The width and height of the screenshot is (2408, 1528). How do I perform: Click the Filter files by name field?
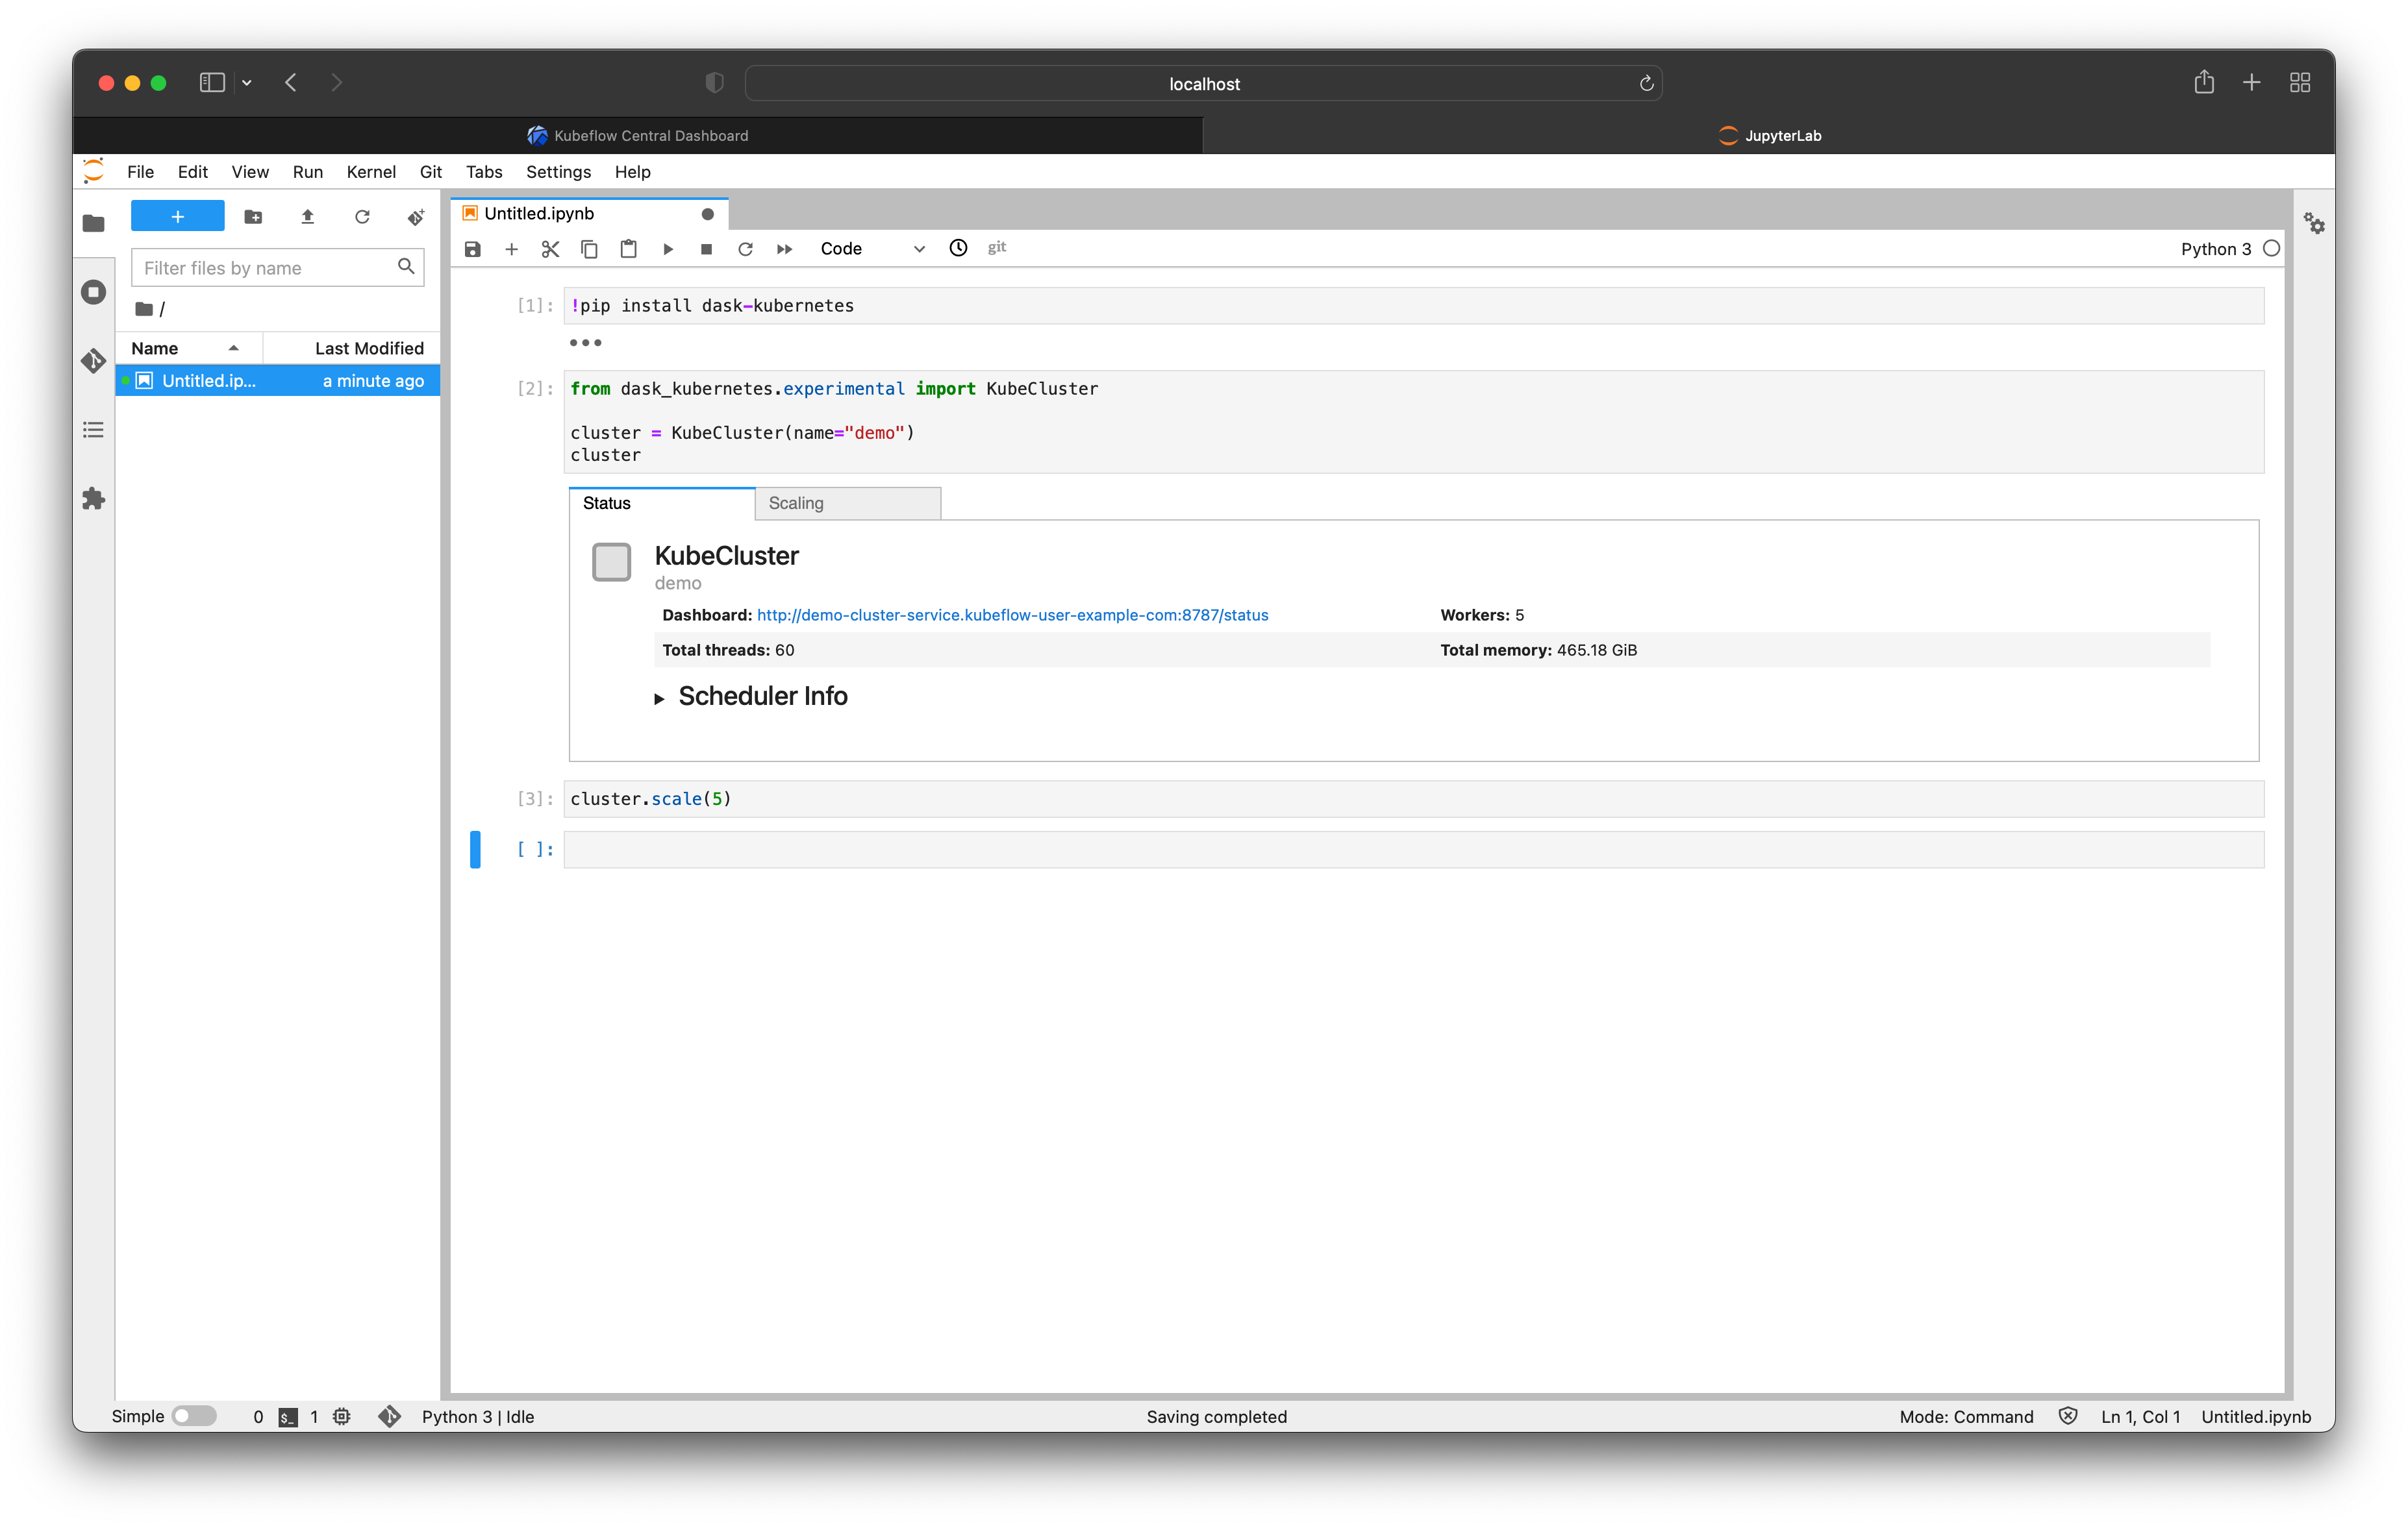pyautogui.click(x=265, y=268)
